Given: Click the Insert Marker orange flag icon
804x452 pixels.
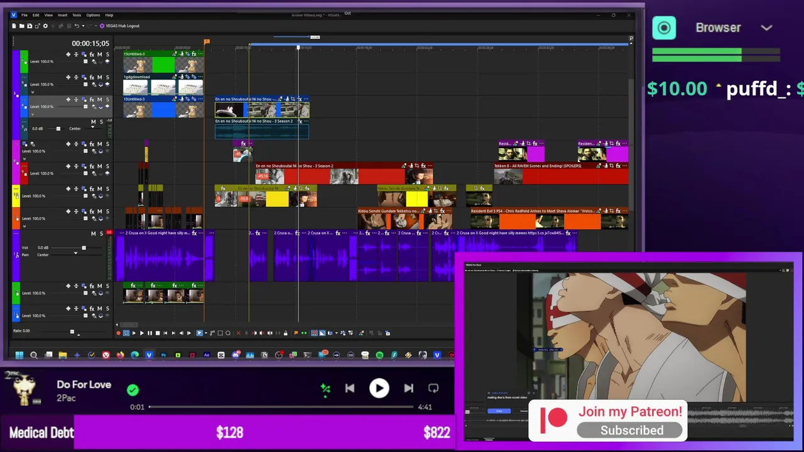Looking at the screenshot, I should coord(296,333).
